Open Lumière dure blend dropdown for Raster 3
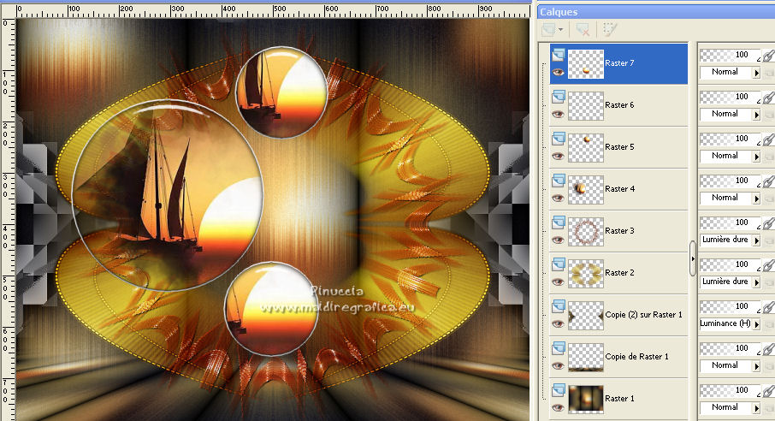The height and width of the screenshot is (421, 775). pos(756,241)
